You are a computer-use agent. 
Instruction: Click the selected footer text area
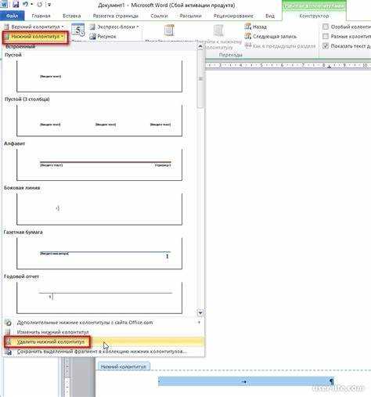point(245,381)
